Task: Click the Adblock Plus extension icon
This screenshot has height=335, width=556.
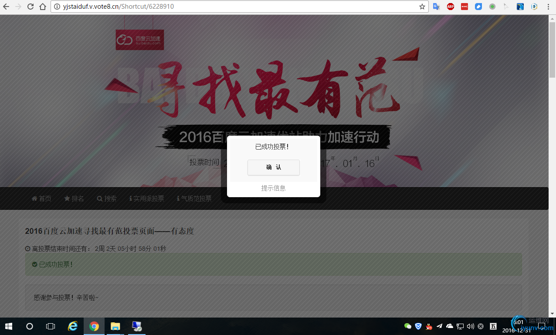Action: click(450, 7)
